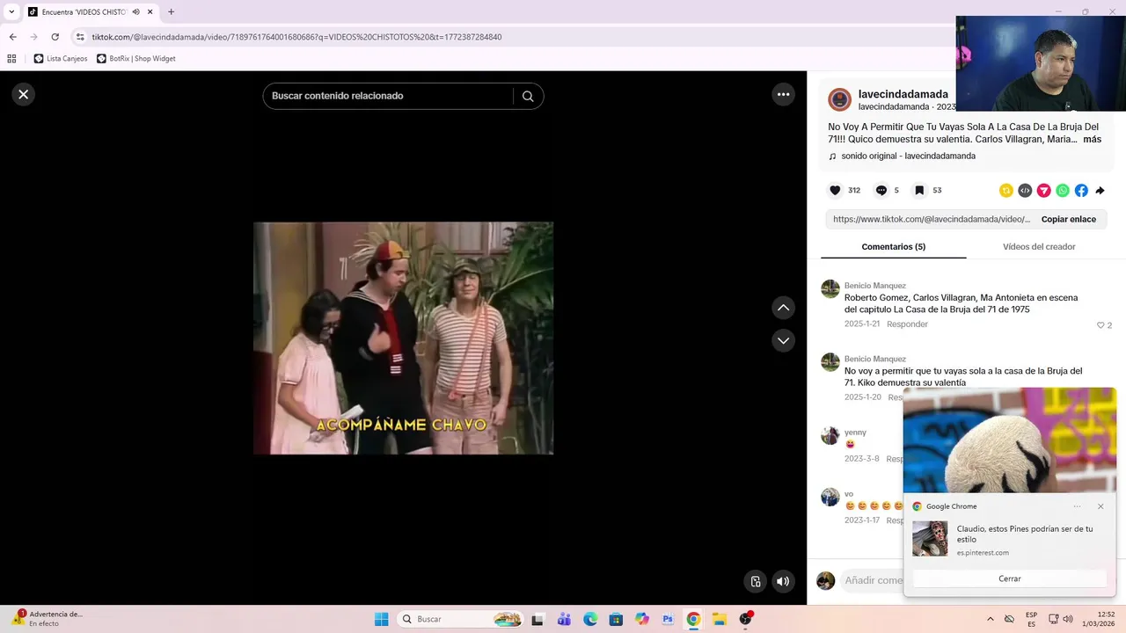Go back in browser history
The image size is (1126, 633).
tap(12, 37)
